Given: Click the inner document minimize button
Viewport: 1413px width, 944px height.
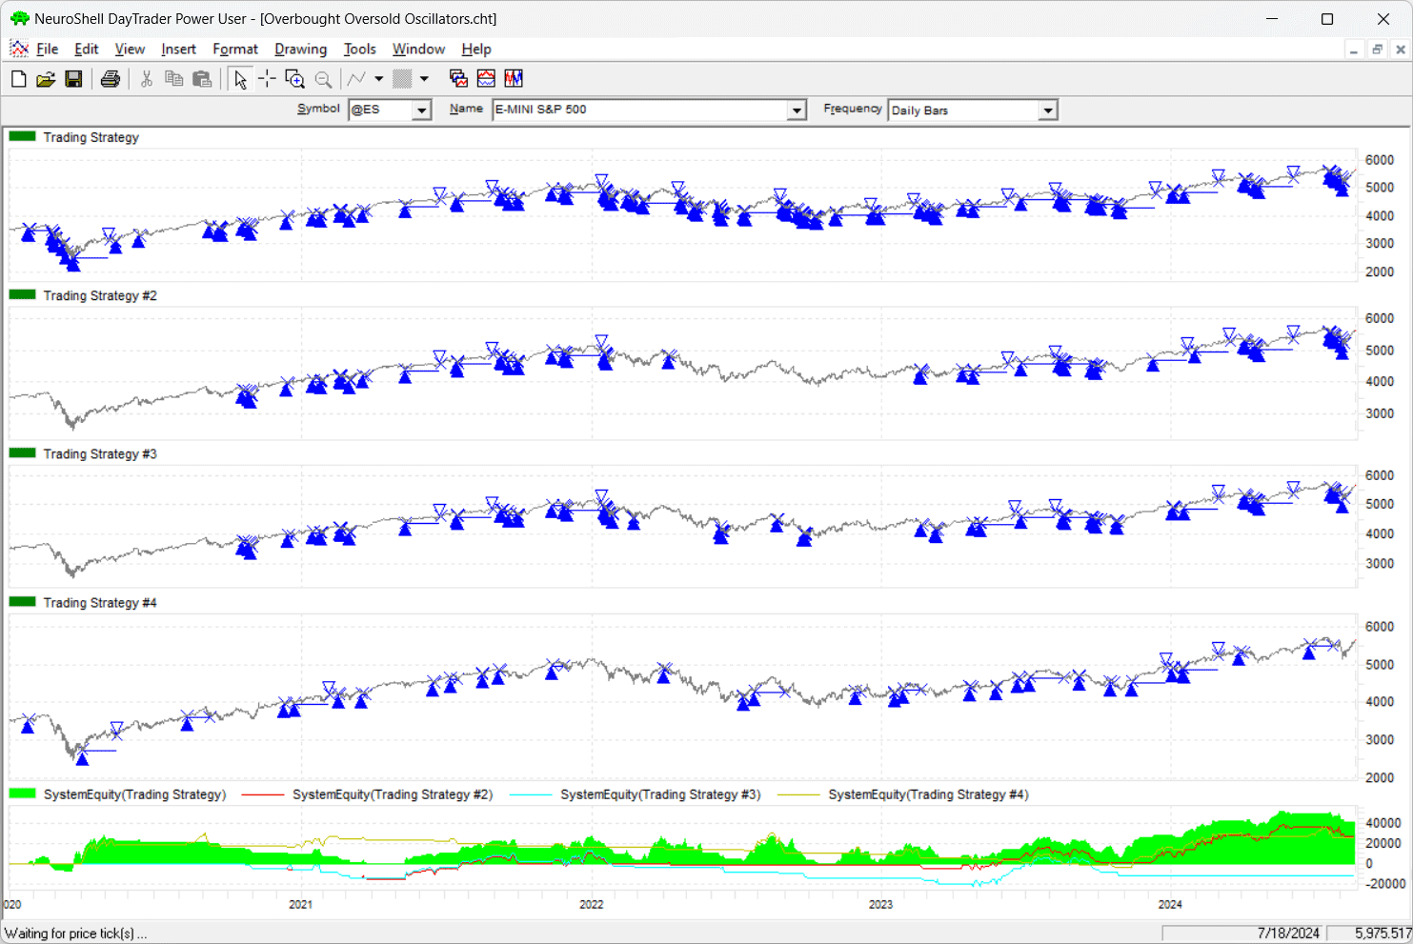Looking at the screenshot, I should (x=1354, y=50).
